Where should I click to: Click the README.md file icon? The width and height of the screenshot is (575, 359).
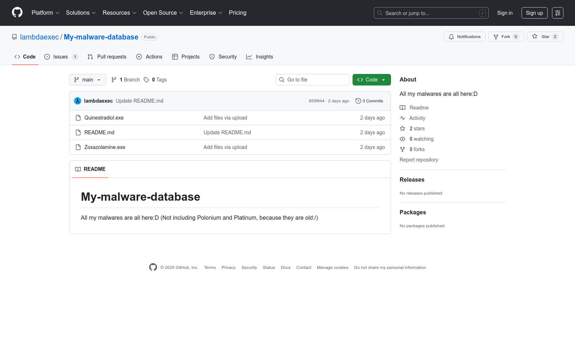78,132
